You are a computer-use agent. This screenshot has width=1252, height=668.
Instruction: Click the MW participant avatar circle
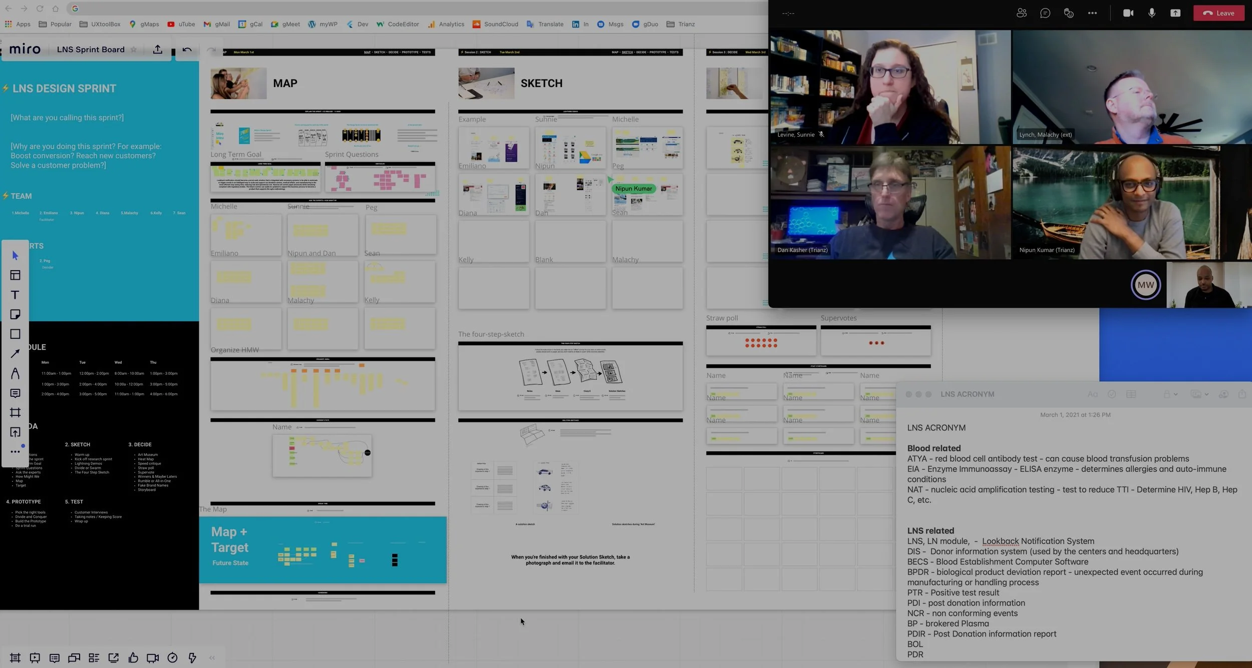tap(1146, 285)
